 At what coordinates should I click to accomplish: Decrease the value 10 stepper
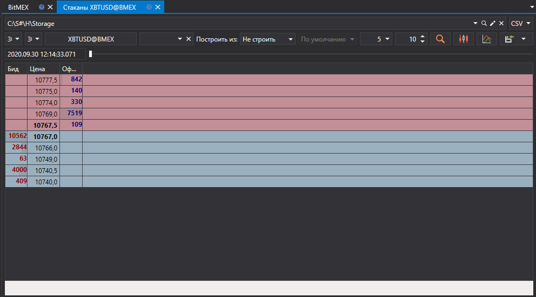[x=423, y=42]
